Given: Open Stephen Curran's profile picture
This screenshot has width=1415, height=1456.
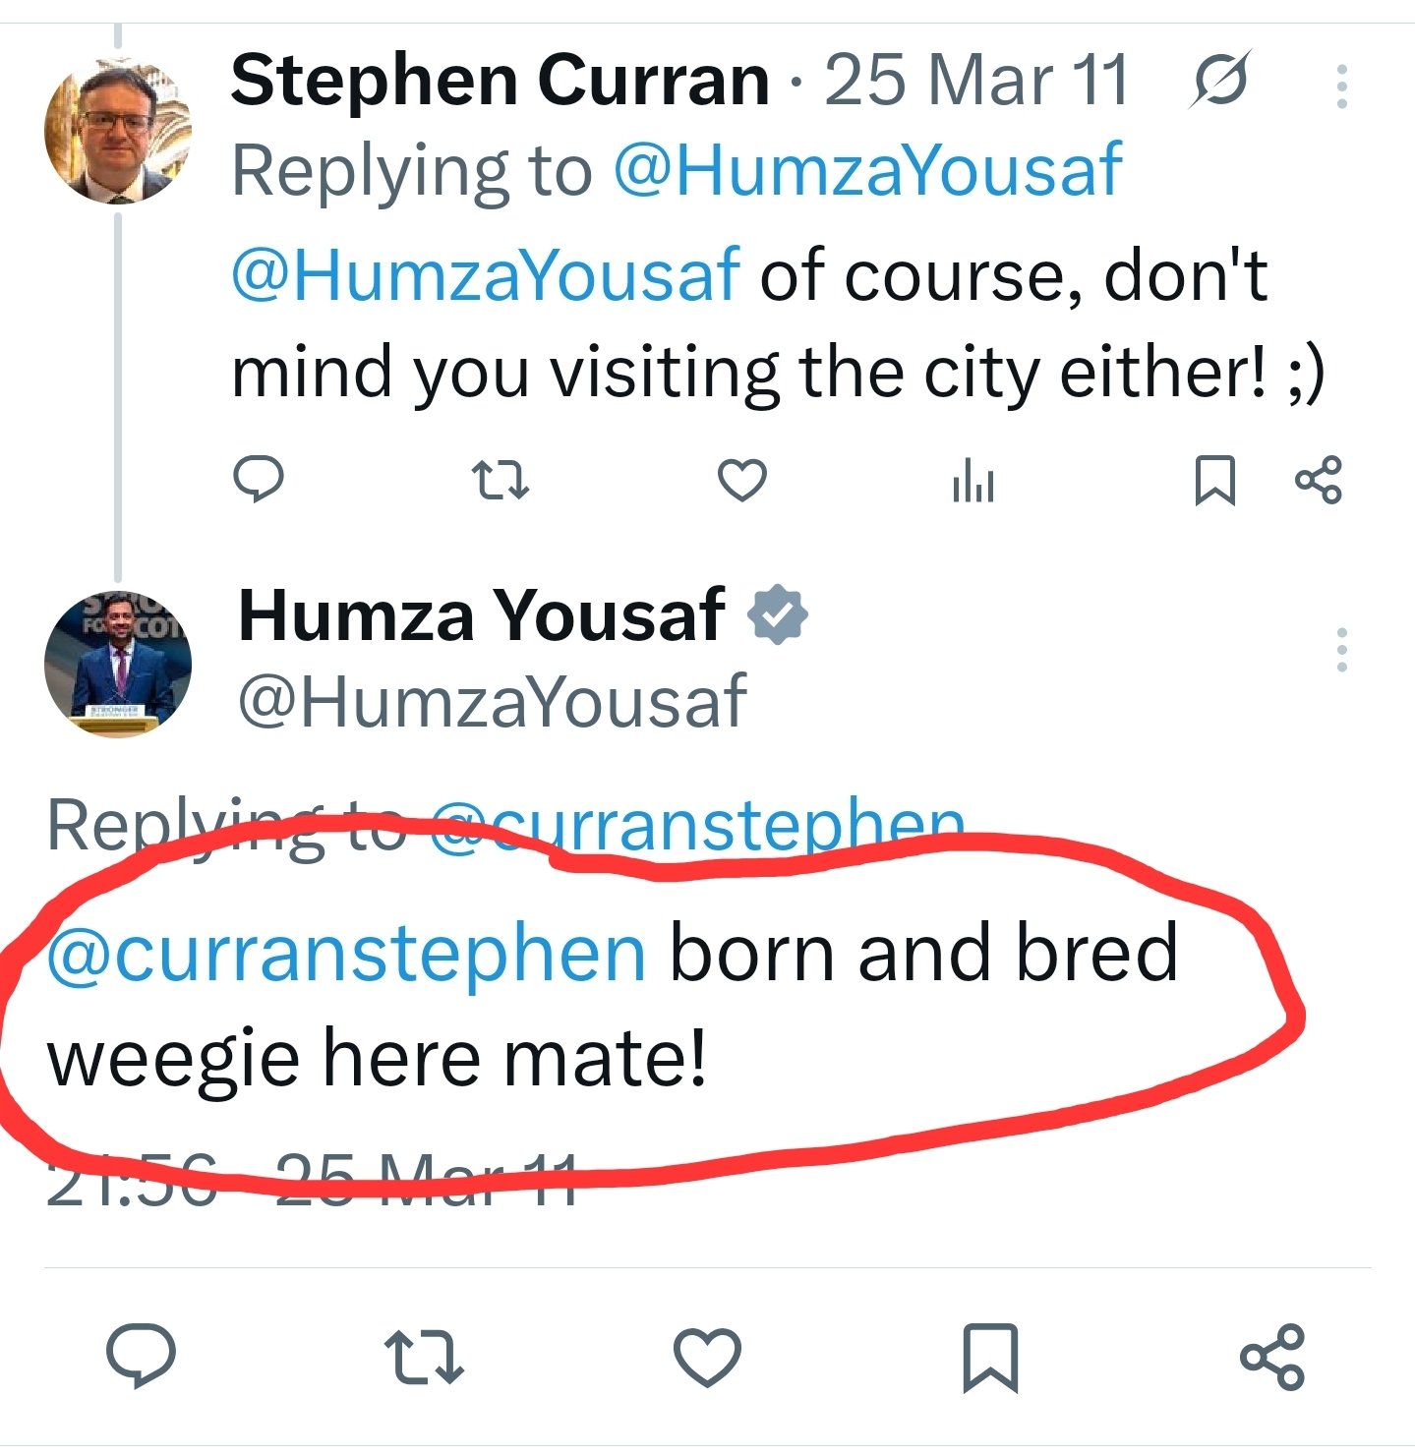Looking at the screenshot, I should coord(118,131).
